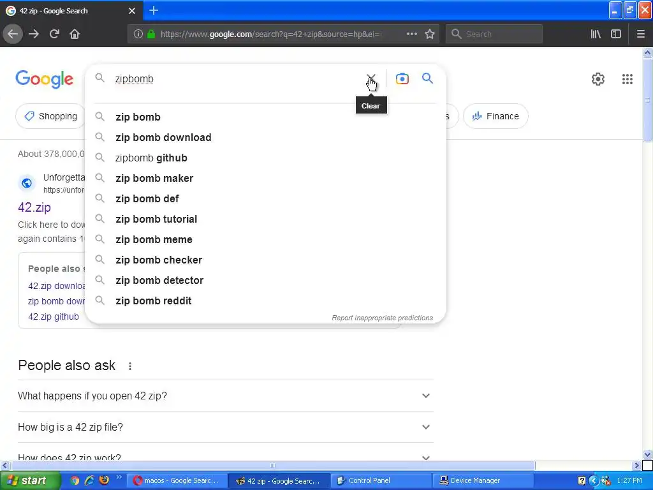Image resolution: width=653 pixels, height=490 pixels.
Task: Open more options beside People also ask
Action: [x=130, y=366]
